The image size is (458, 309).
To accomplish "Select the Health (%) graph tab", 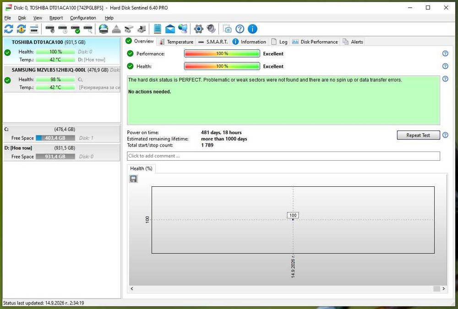I will (x=142, y=168).
